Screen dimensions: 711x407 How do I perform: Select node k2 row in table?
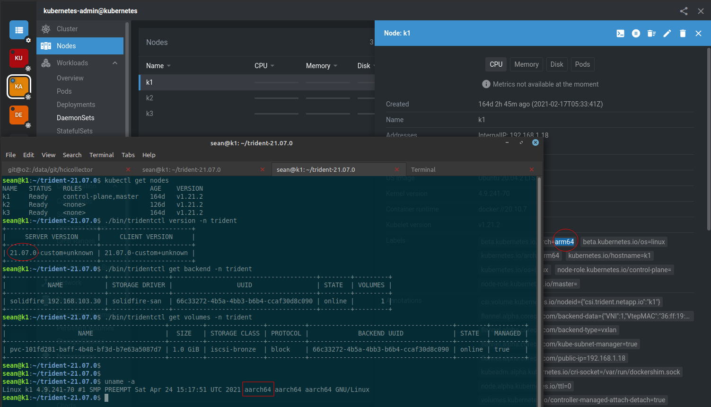click(x=257, y=98)
